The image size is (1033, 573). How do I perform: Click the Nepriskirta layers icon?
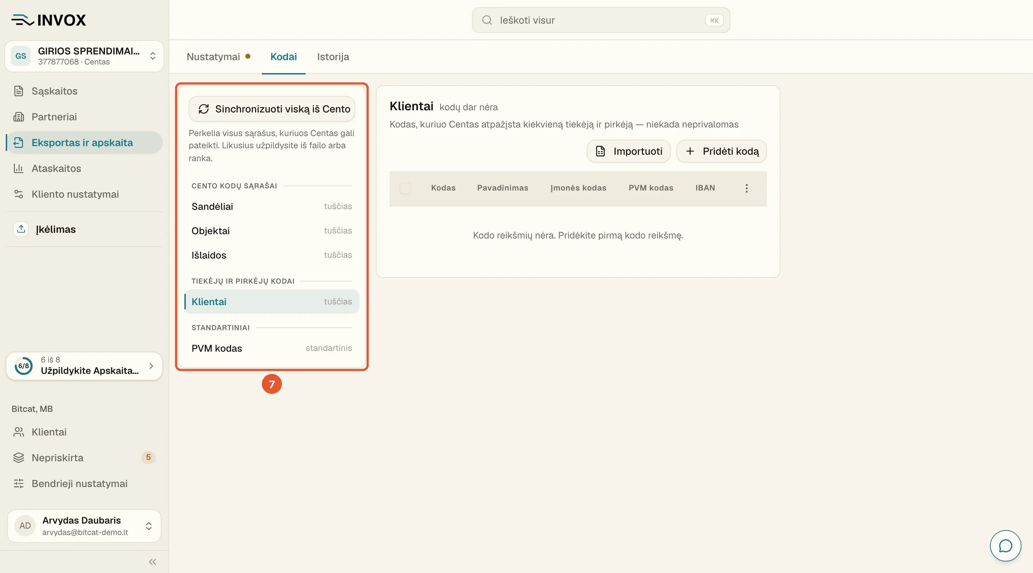pos(18,458)
